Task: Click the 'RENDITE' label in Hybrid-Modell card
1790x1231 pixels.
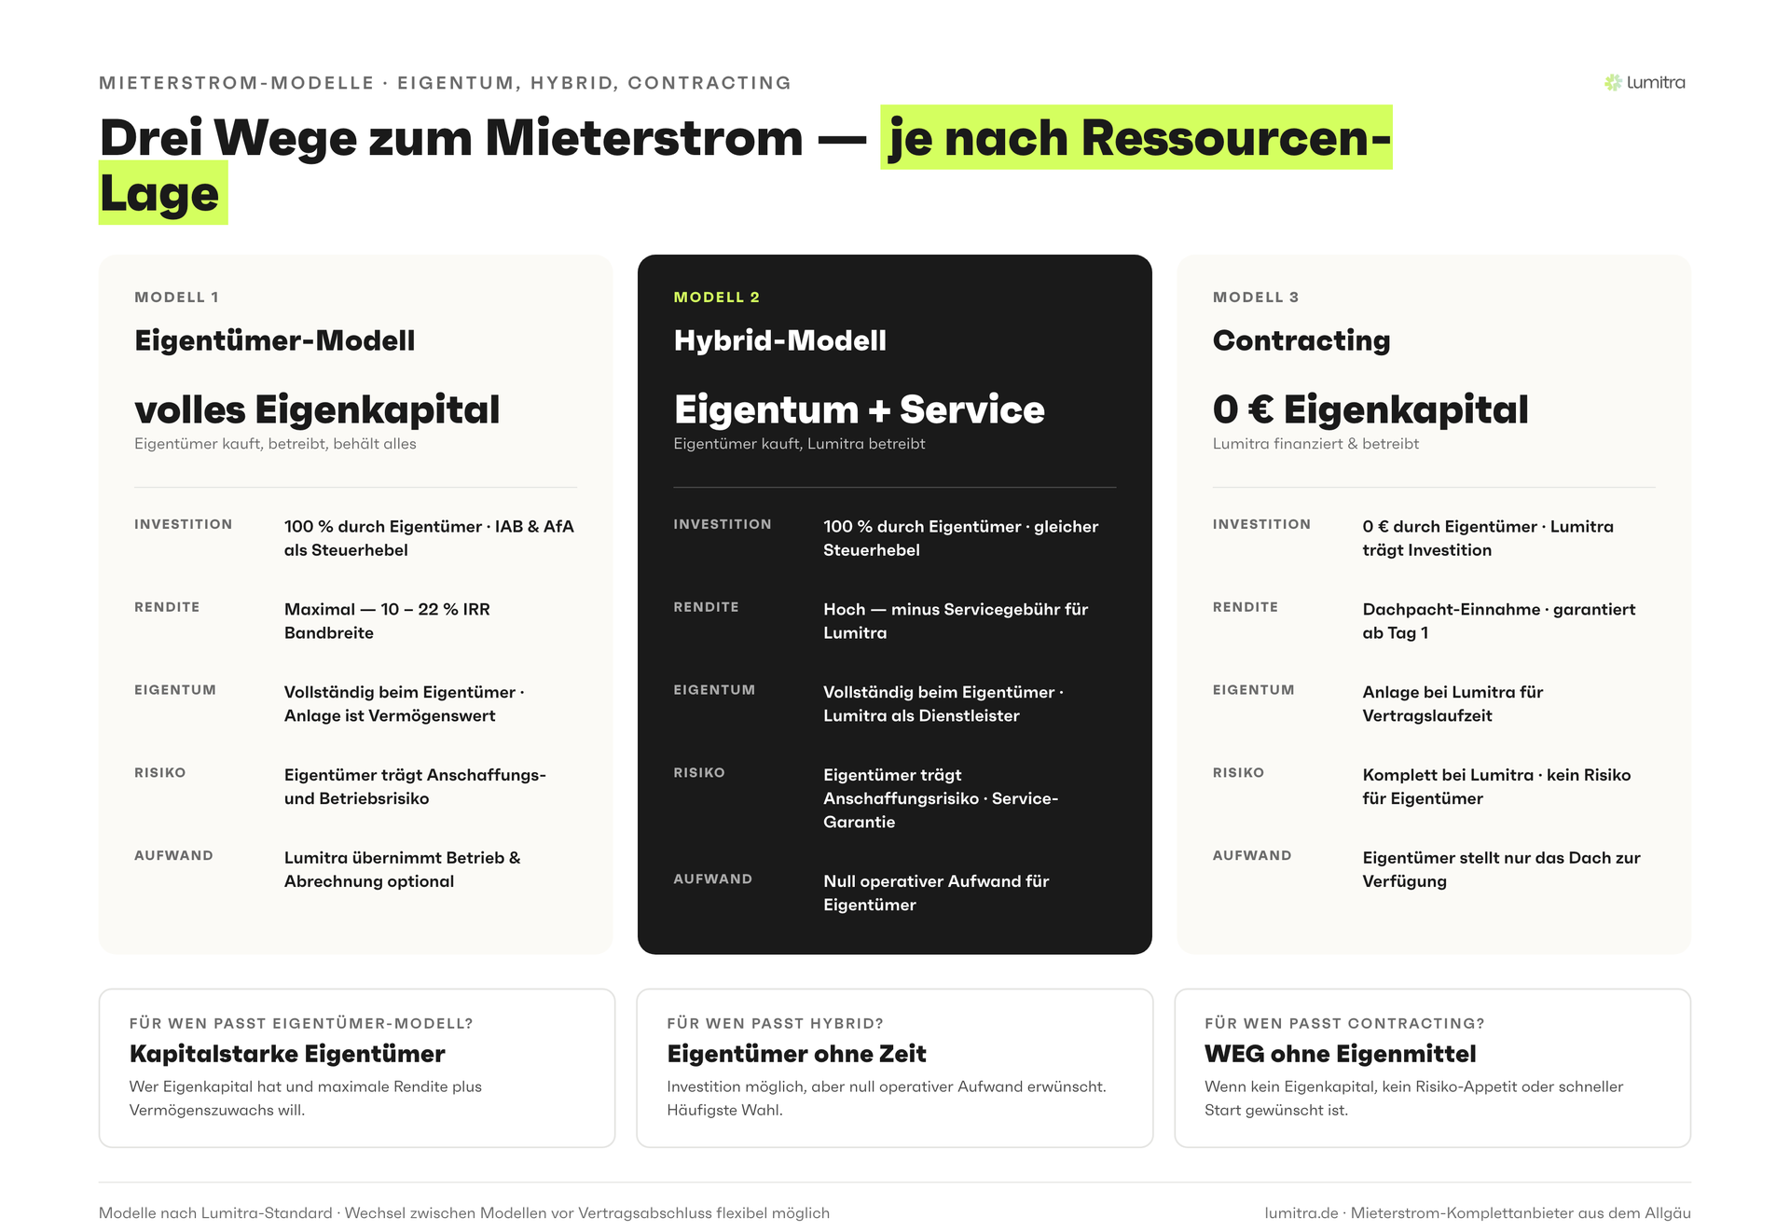Action: coord(706,607)
